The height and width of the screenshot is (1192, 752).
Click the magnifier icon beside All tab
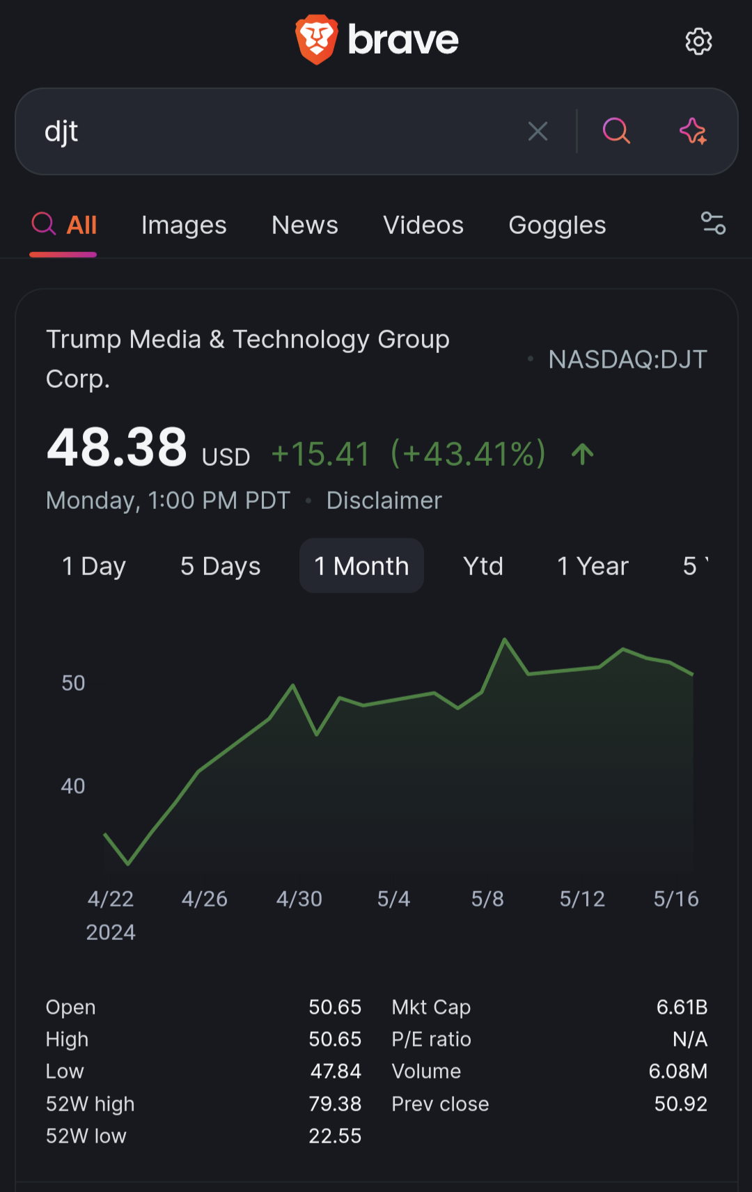pyautogui.click(x=44, y=224)
